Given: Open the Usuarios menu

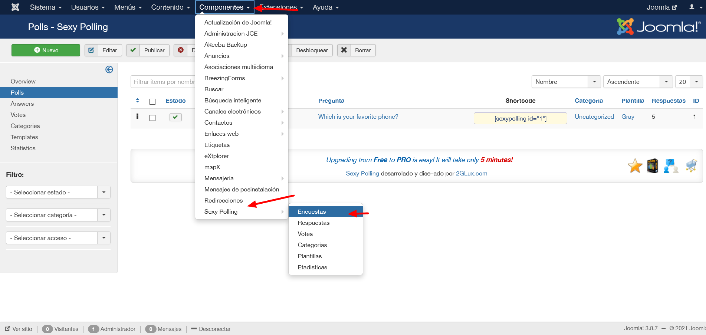Looking at the screenshot, I should point(88,7).
